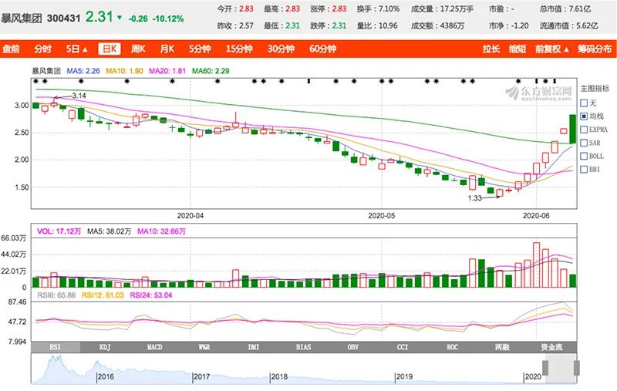Switch to the KDJ indicator tab
The image size is (617, 391).
click(105, 347)
